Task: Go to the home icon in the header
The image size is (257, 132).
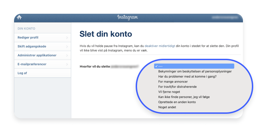Action: [x=19, y=17]
